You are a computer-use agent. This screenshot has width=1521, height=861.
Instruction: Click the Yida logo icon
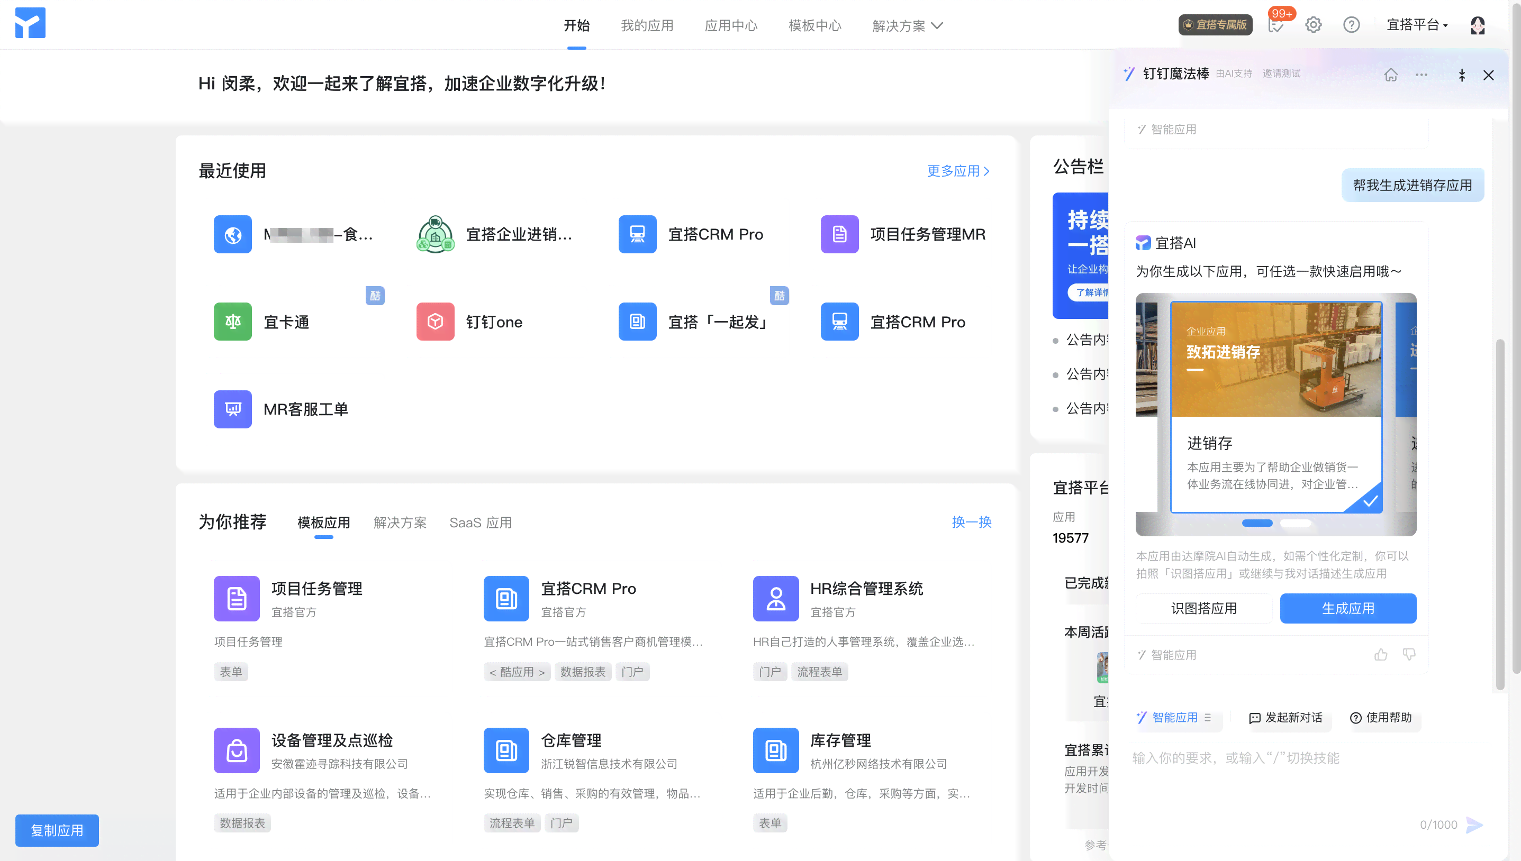click(30, 23)
